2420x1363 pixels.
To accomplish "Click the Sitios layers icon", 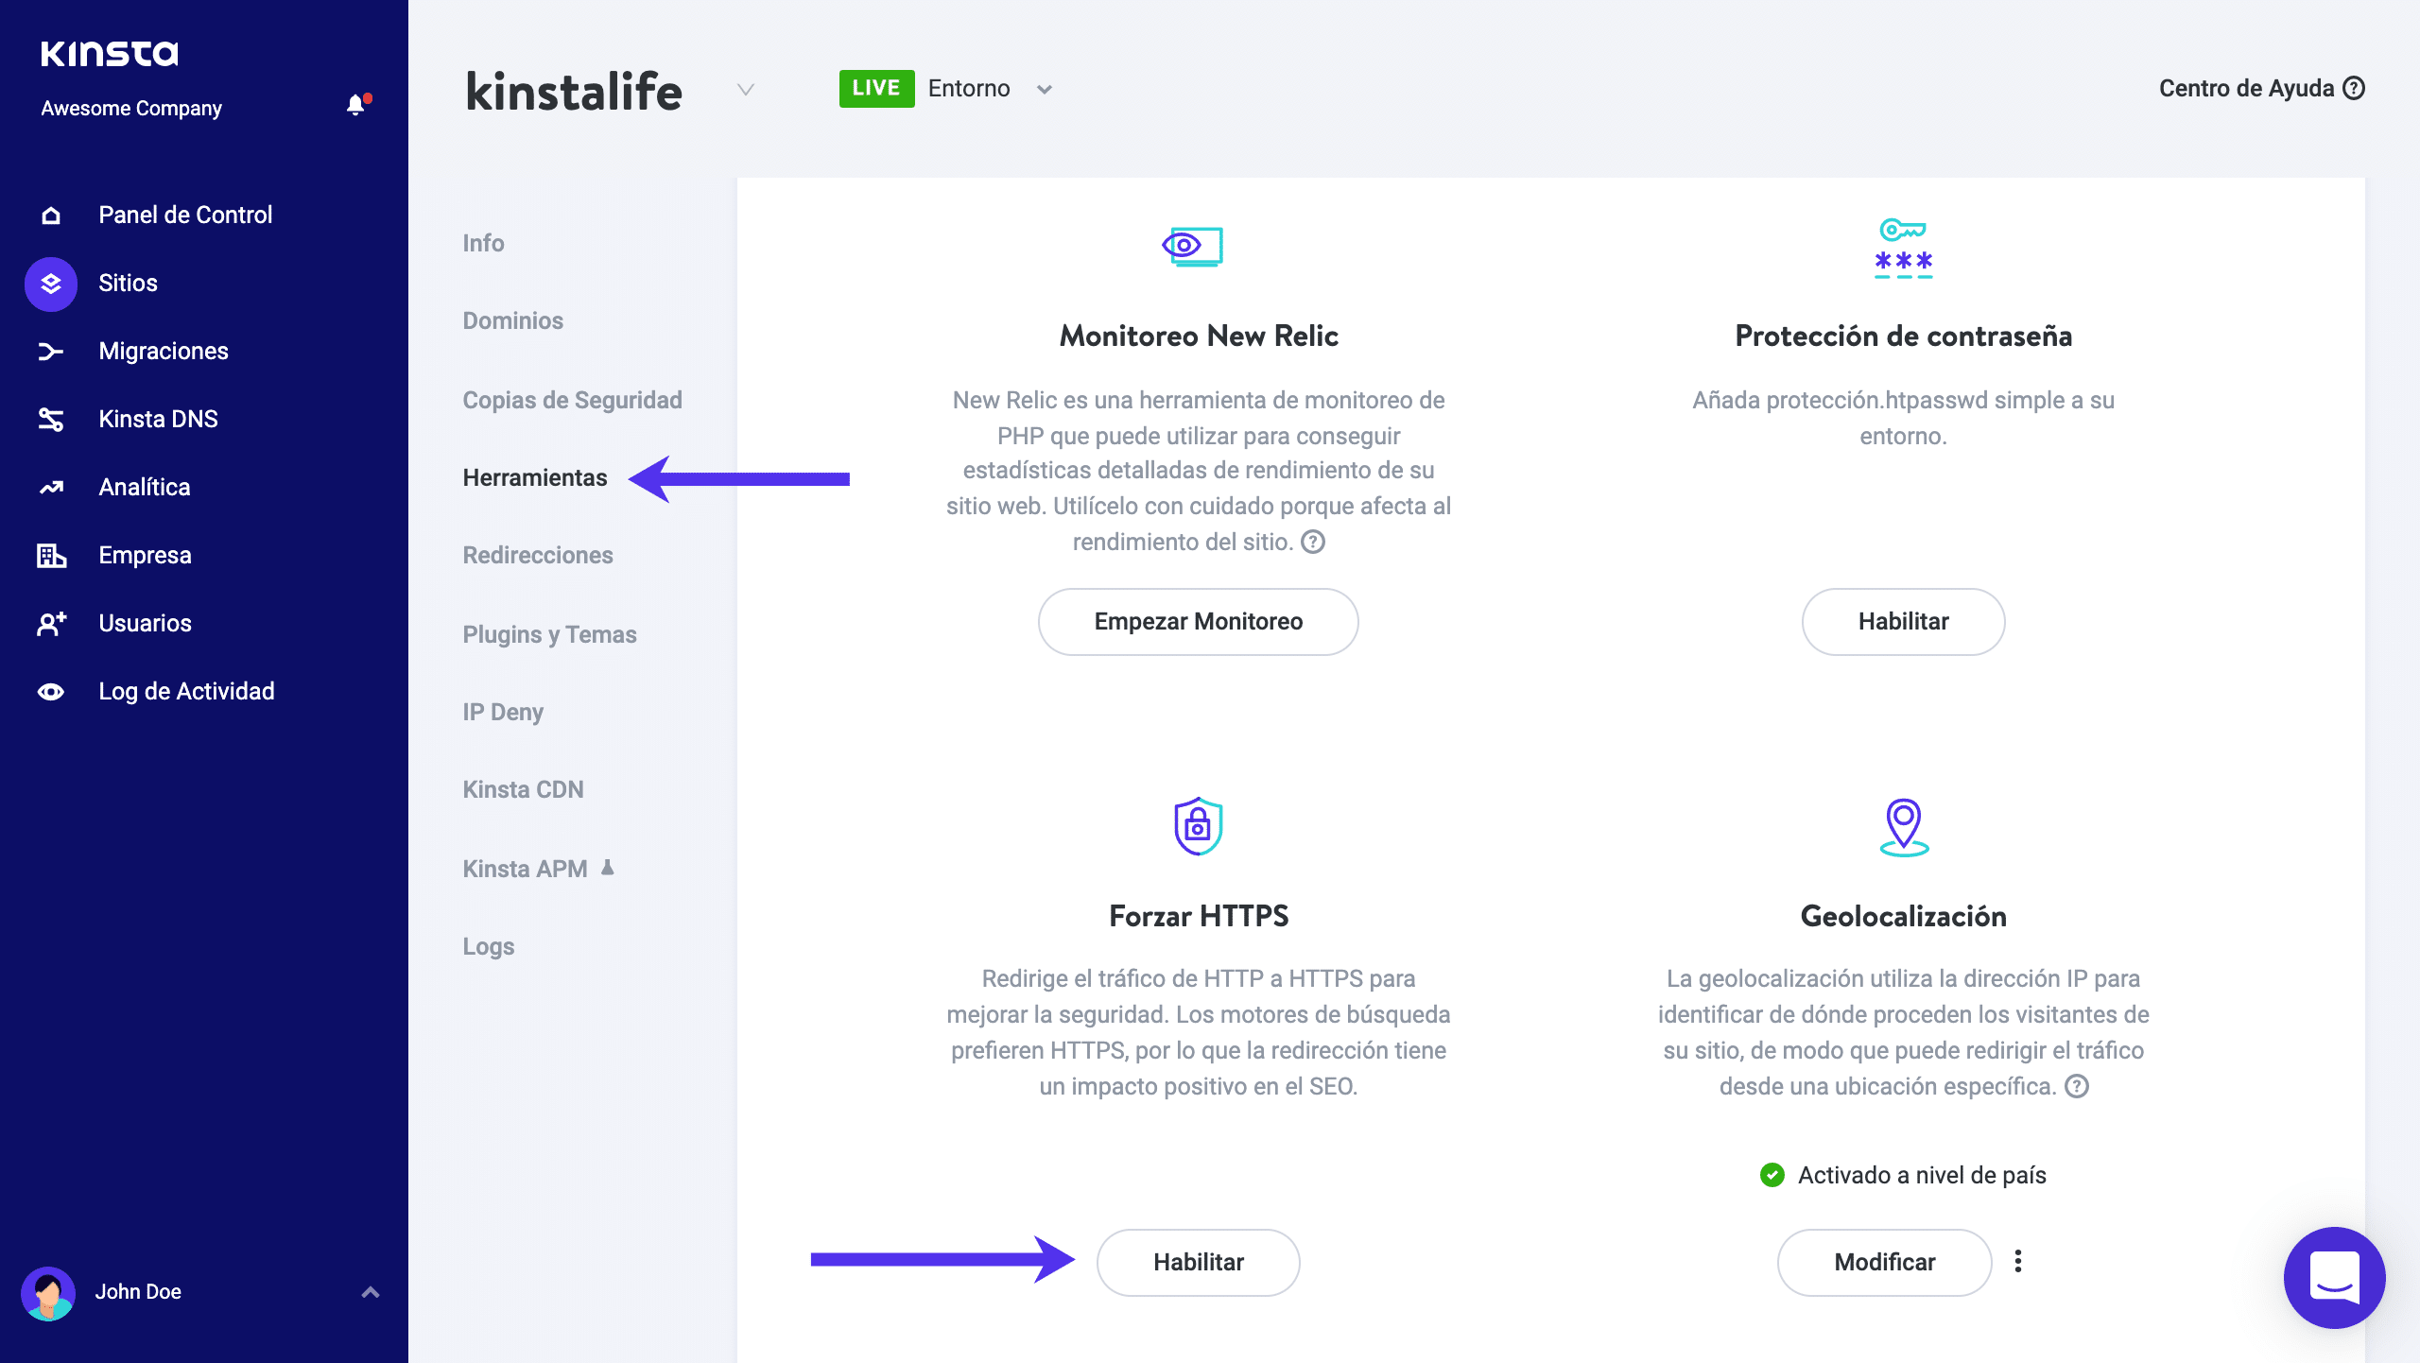I will pyautogui.click(x=51, y=284).
